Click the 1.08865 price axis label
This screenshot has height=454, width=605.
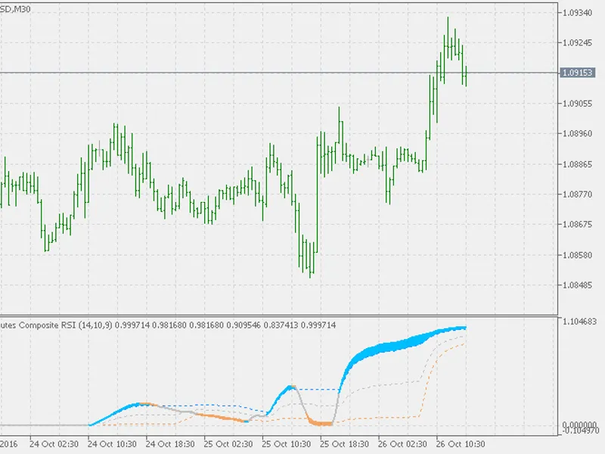[x=577, y=164]
